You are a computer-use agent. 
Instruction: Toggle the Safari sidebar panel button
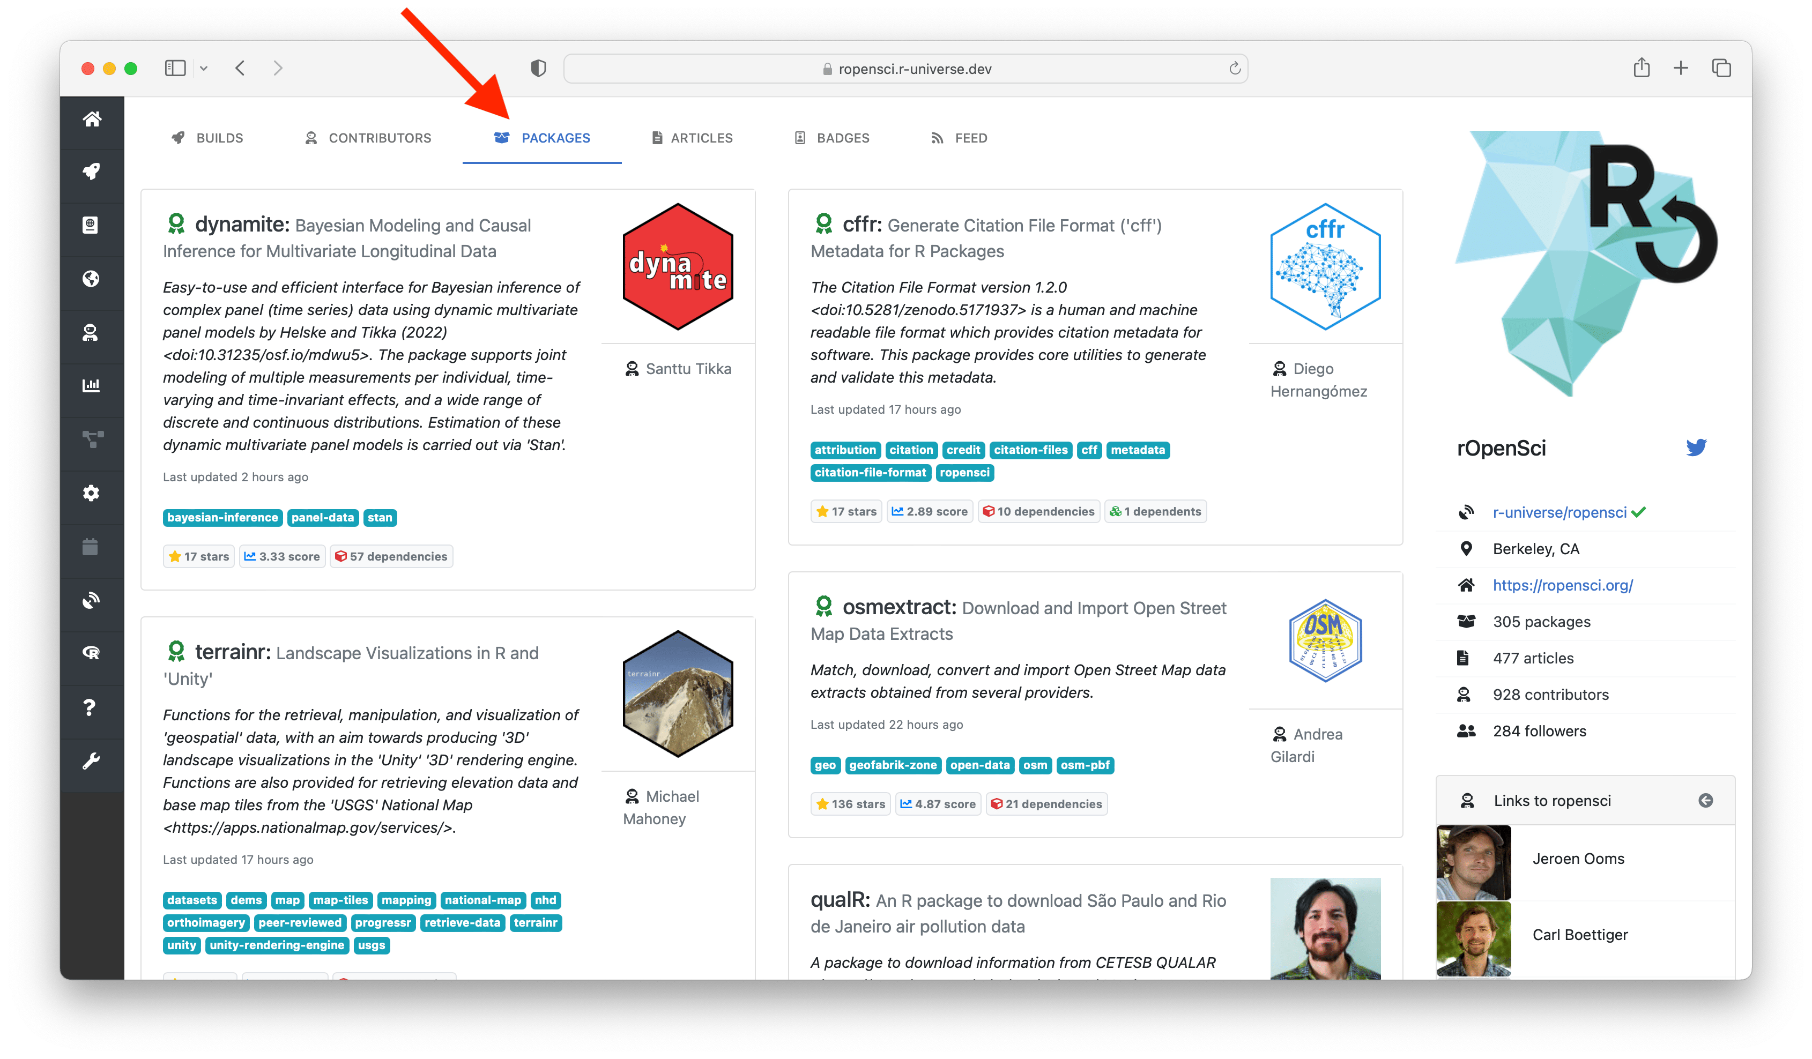[x=175, y=68]
